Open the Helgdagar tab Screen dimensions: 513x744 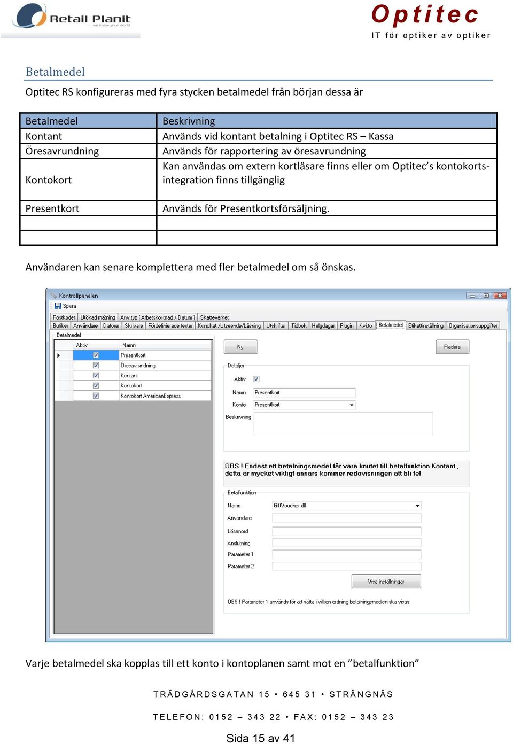click(x=323, y=325)
